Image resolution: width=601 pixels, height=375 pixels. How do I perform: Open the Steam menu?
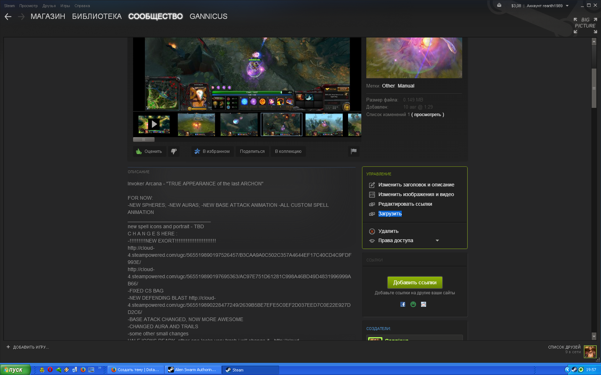[x=9, y=6]
